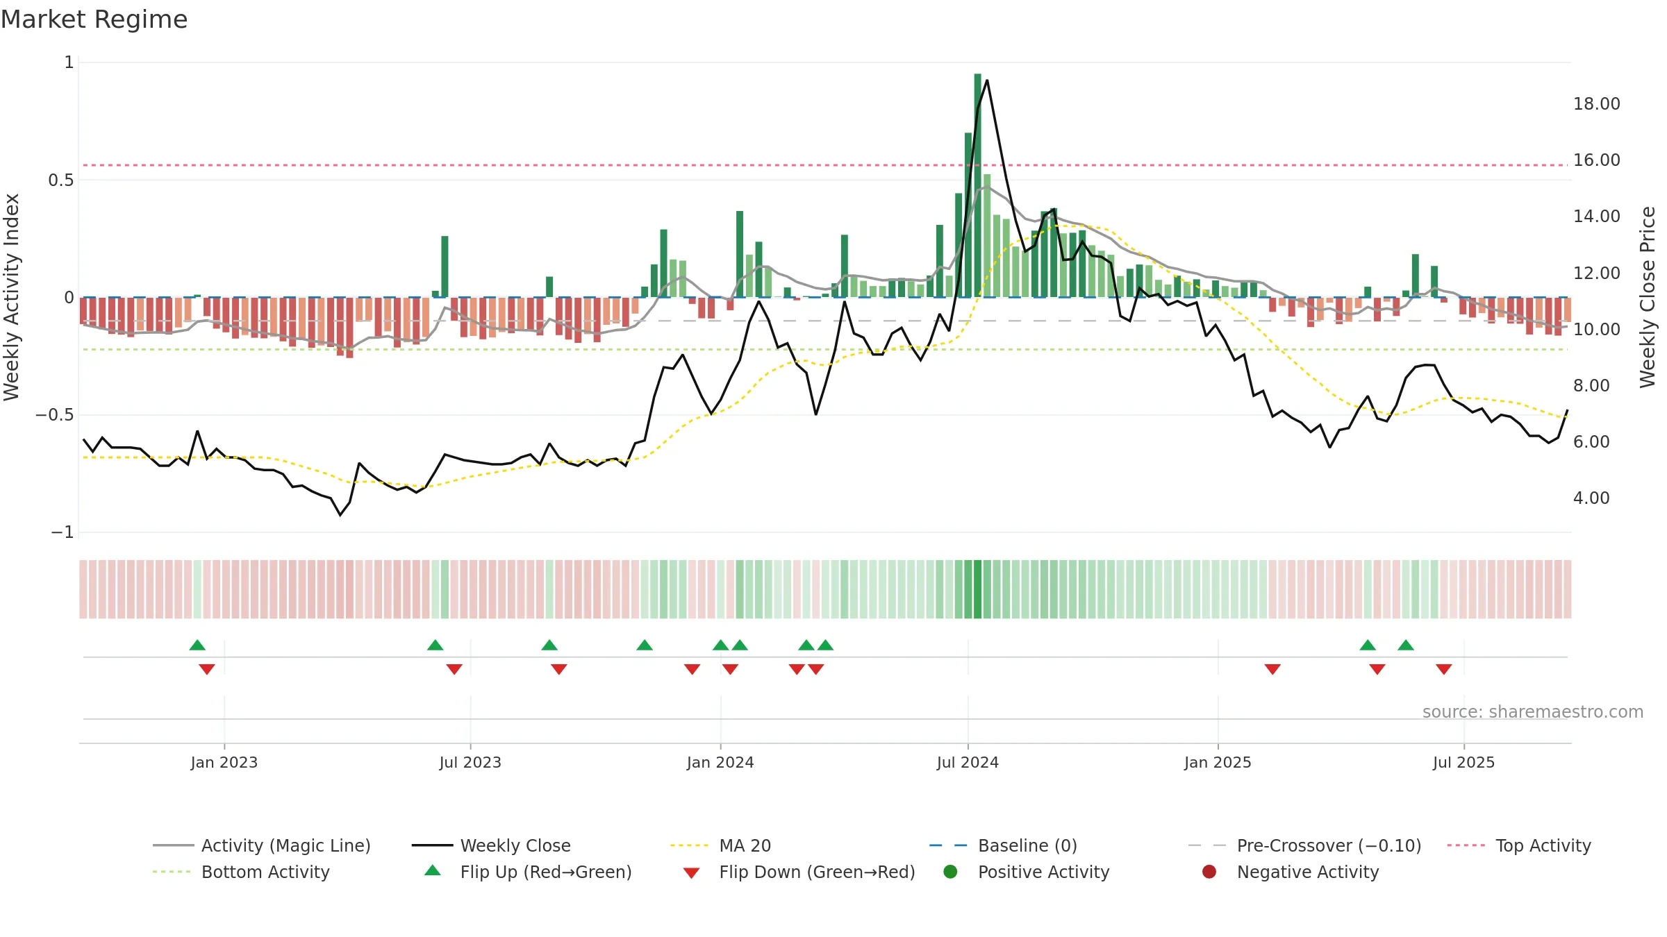Click the darkest green cell in the regime strip

pyautogui.click(x=977, y=589)
